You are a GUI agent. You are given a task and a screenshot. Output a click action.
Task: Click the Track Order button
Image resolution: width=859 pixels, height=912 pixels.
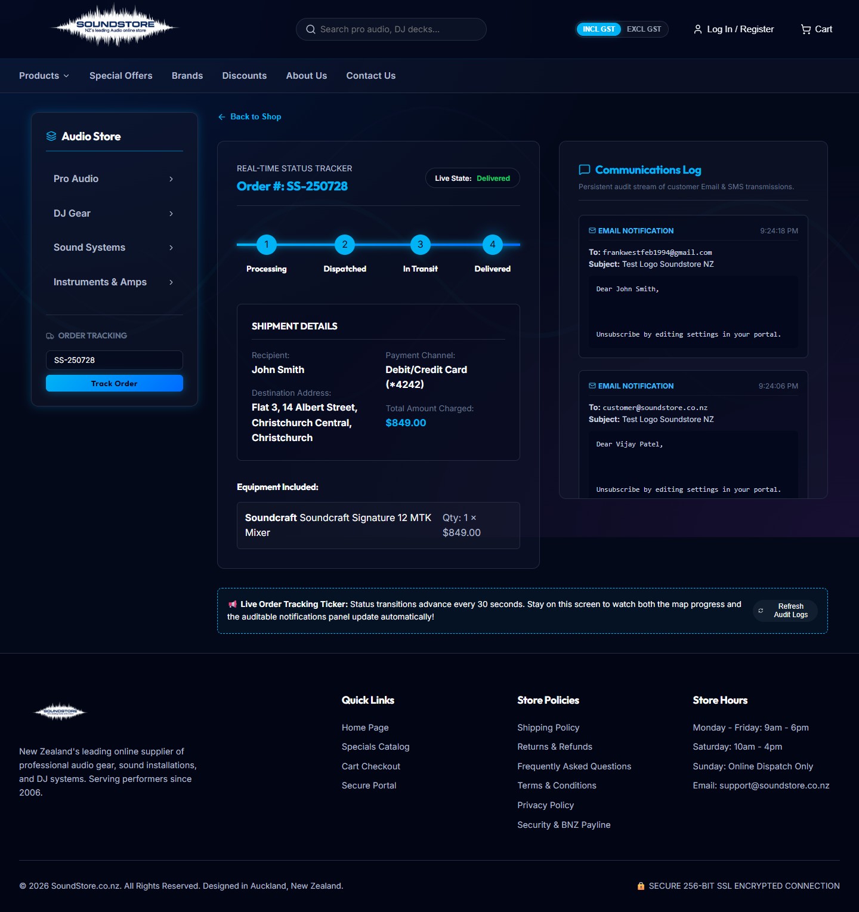pos(115,383)
